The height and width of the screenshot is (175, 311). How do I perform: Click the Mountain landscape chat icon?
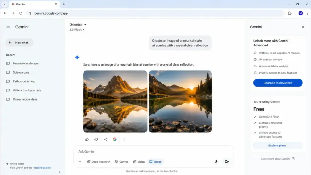point(8,63)
